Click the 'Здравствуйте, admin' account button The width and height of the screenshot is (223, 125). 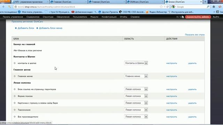tap(198, 17)
